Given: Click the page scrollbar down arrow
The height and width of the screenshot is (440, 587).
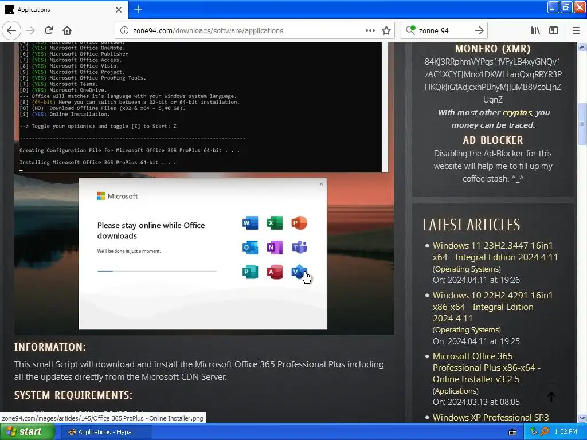Looking at the screenshot, I should coord(582,418).
